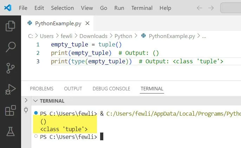Open the Extensions view

[11, 111]
